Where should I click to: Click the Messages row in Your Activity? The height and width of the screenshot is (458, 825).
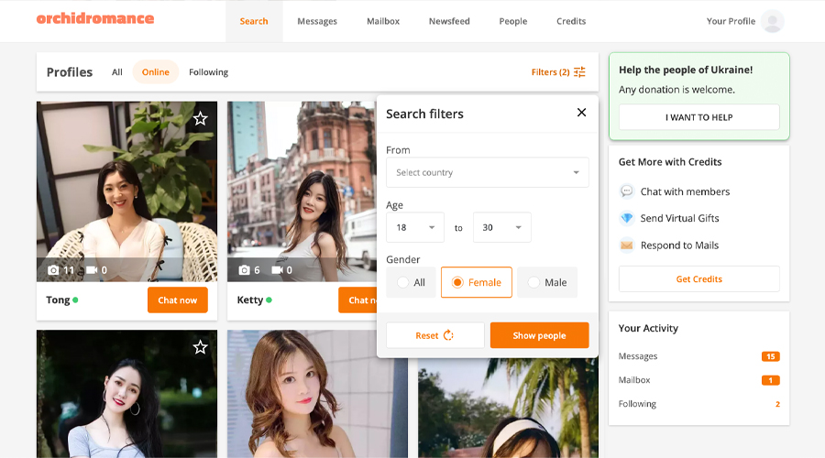pyautogui.click(x=698, y=356)
